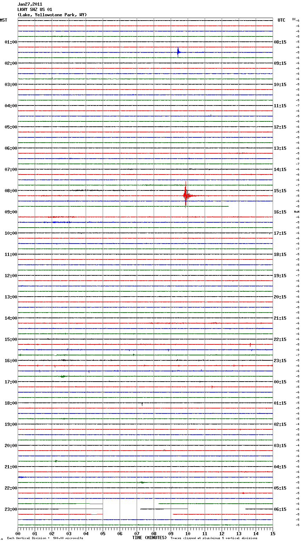The image size is (301, 543).
Task: Select the 03:00 MST time label
Action: (x=11, y=85)
